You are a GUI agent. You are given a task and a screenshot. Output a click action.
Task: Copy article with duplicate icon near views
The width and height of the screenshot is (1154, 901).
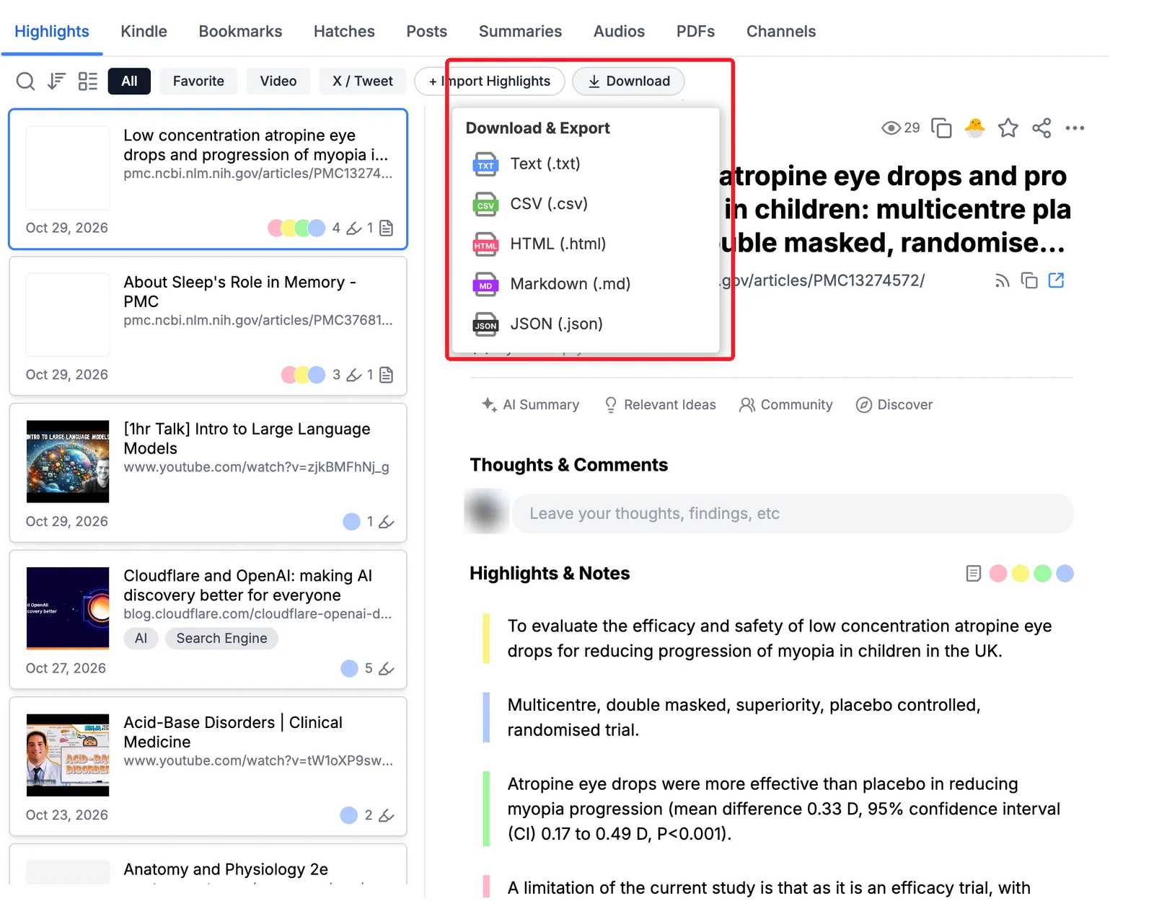941,128
